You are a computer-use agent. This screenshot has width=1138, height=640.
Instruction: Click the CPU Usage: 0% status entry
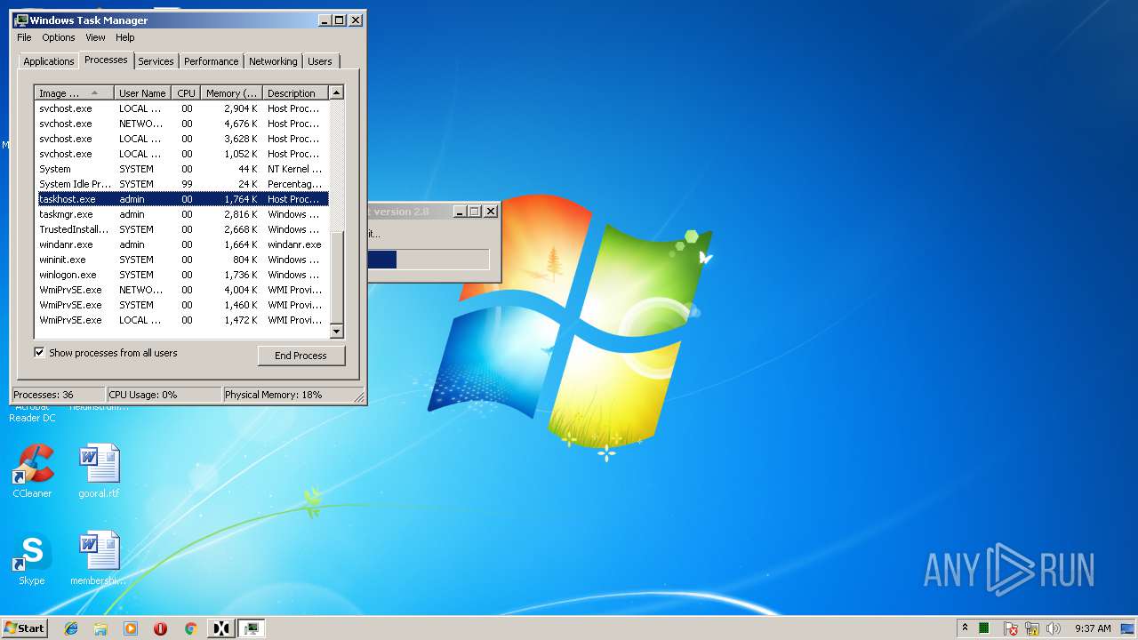[x=164, y=395]
